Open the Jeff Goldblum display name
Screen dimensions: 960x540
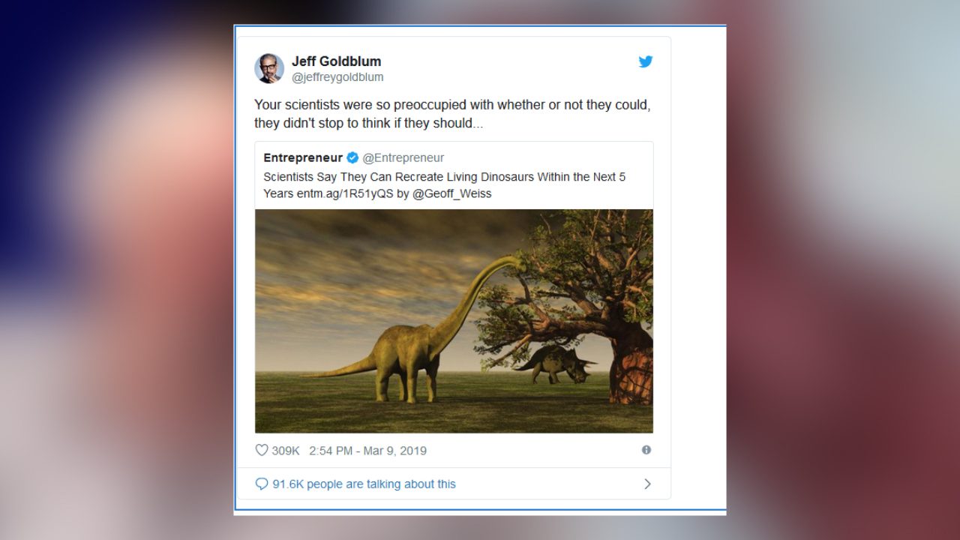pyautogui.click(x=336, y=61)
